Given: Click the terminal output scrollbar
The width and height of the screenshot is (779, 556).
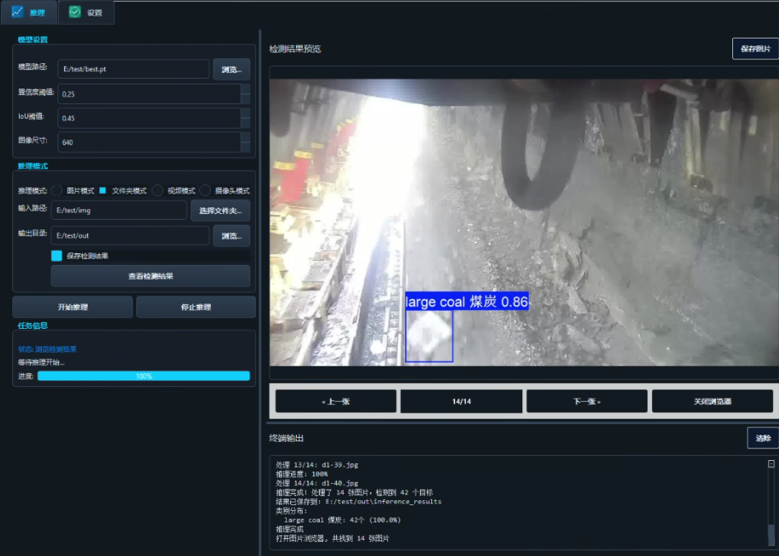Looking at the screenshot, I should [x=772, y=535].
